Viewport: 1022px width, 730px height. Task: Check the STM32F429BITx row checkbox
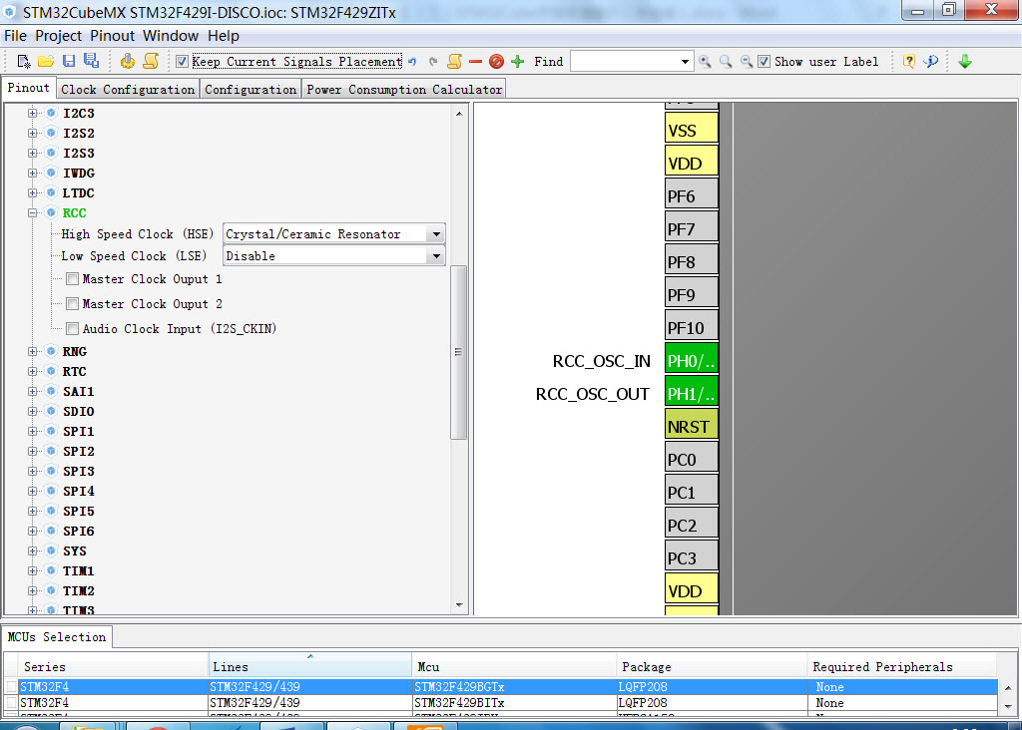[x=11, y=703]
